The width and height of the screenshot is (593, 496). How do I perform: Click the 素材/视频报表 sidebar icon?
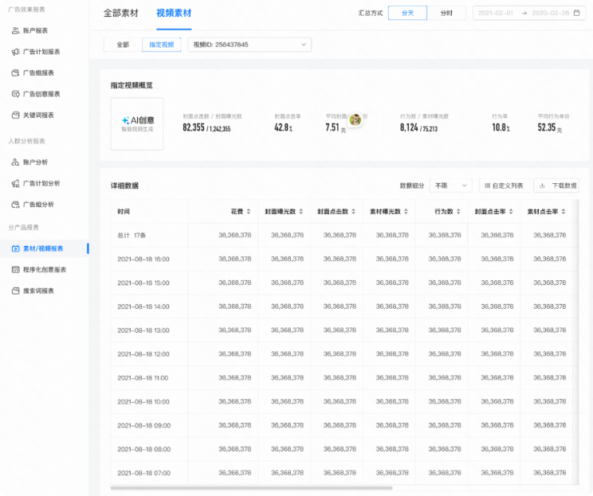15,248
